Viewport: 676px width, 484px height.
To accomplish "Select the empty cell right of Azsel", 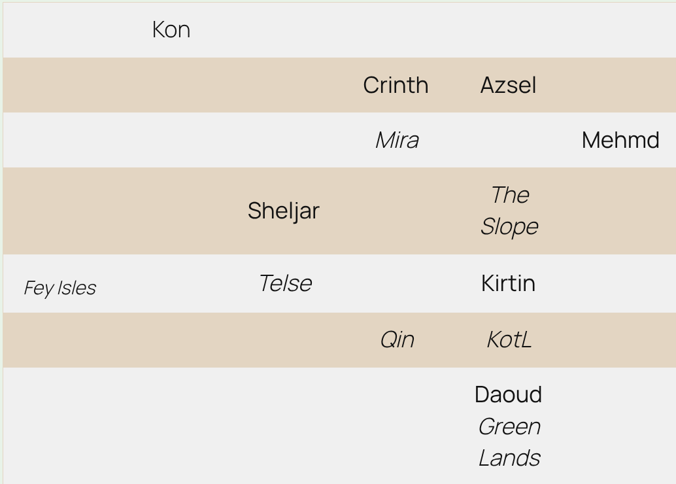I will (x=620, y=85).
